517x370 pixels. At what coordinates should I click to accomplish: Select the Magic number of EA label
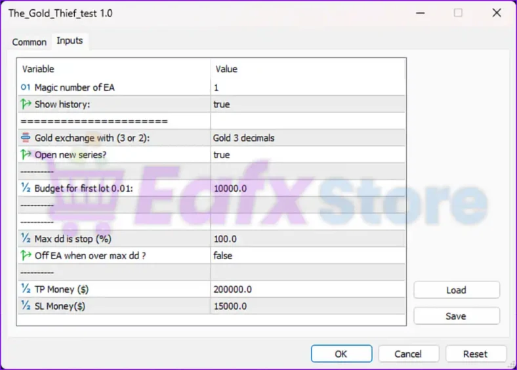[x=75, y=87]
